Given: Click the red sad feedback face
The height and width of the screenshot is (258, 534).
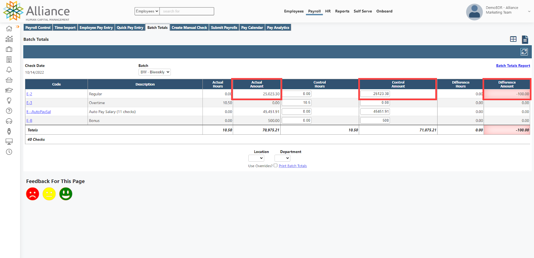Looking at the screenshot, I should [x=33, y=194].
